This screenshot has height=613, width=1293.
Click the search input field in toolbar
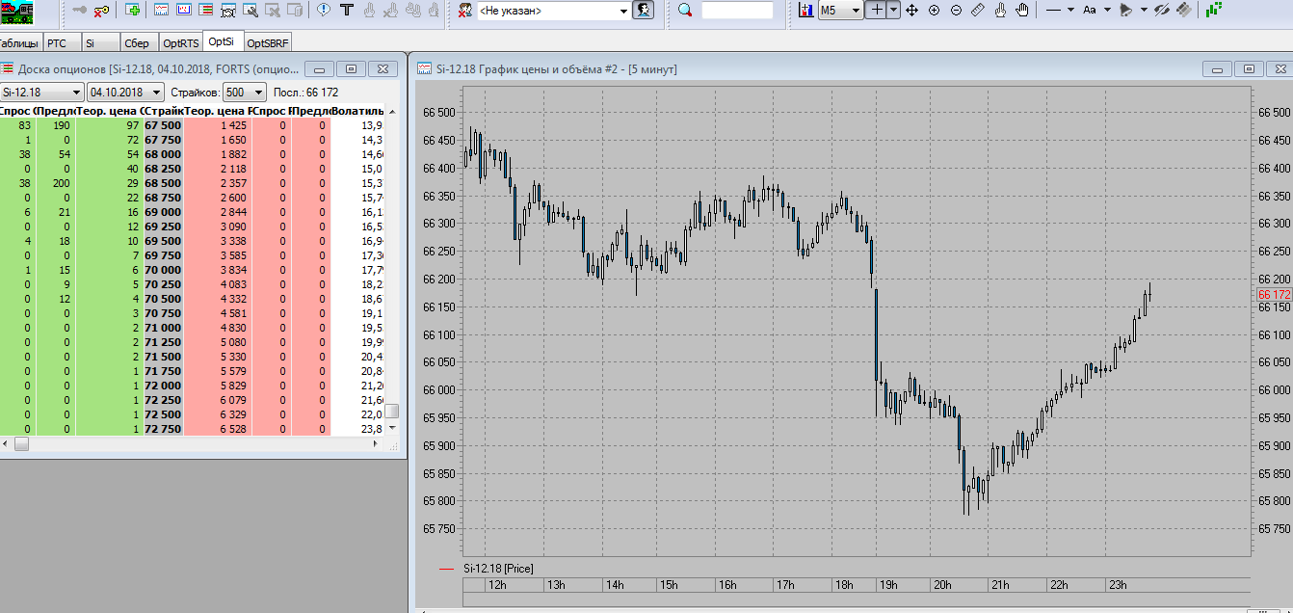pos(737,10)
